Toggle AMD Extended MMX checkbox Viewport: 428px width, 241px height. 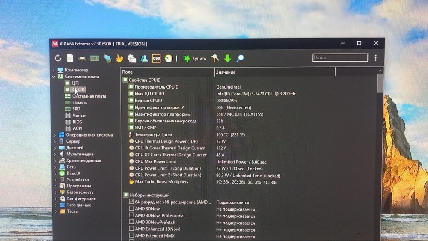tap(131, 235)
